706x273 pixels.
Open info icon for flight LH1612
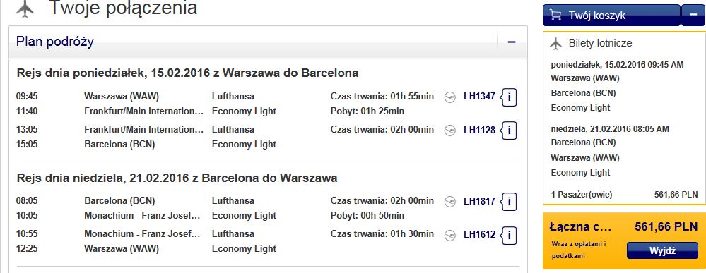(x=509, y=235)
